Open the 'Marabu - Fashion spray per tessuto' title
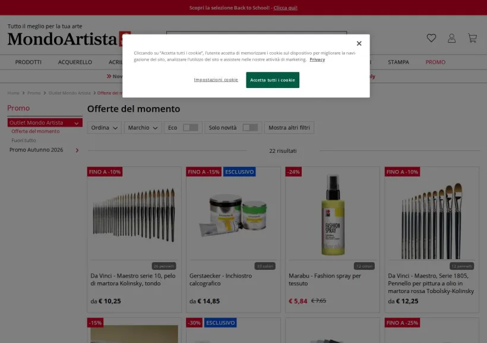 325,279
